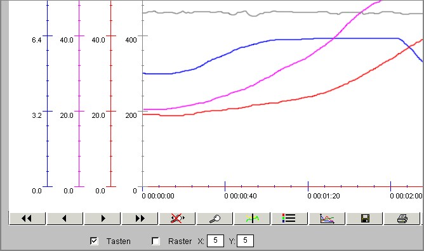424x251 pixels.
Task: Click the 200 value on gray axis
Action: 131,115
